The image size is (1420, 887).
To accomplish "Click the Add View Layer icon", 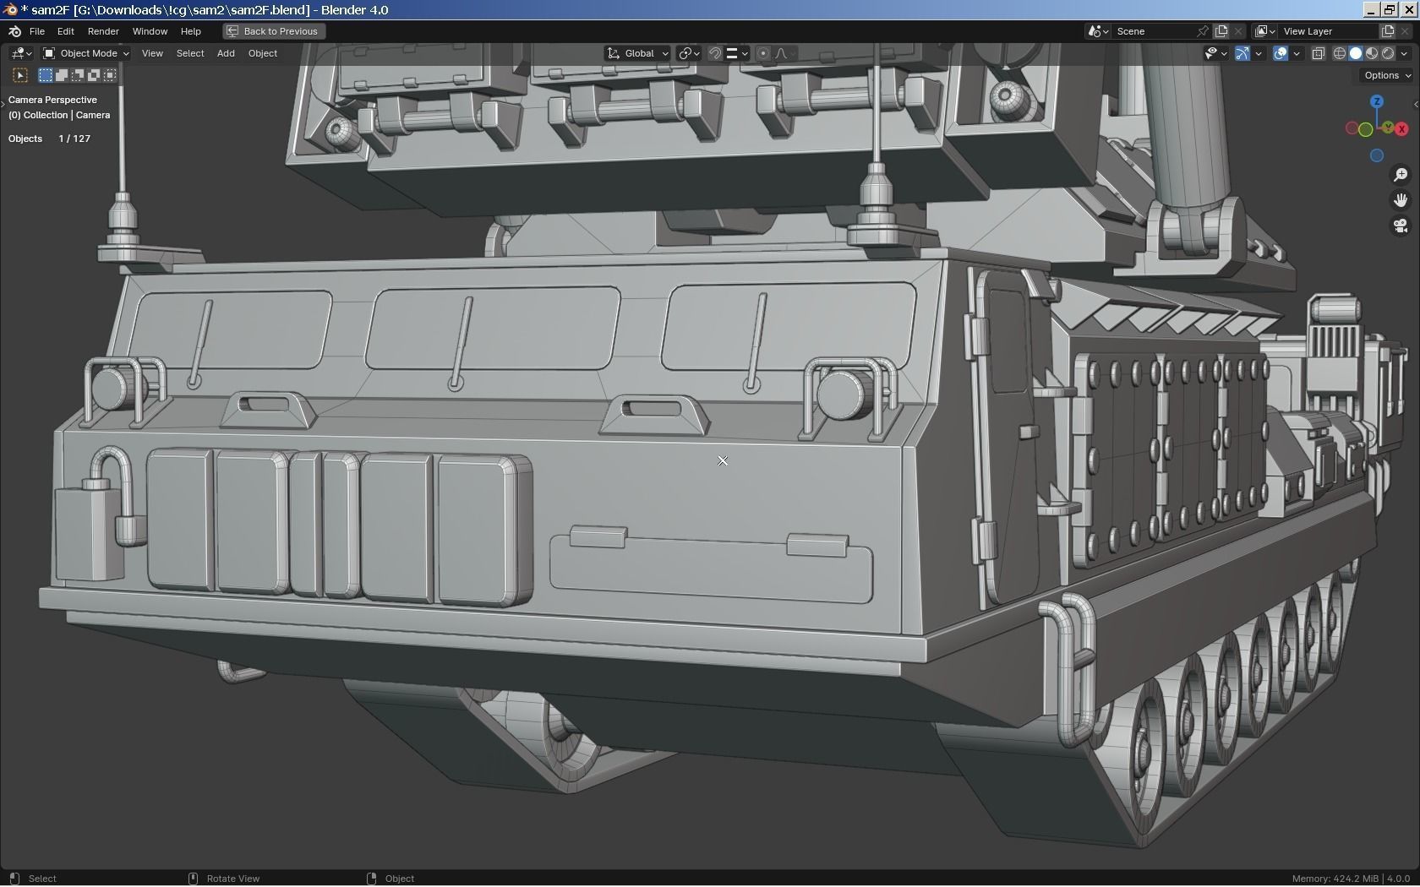I will pos(1388,31).
